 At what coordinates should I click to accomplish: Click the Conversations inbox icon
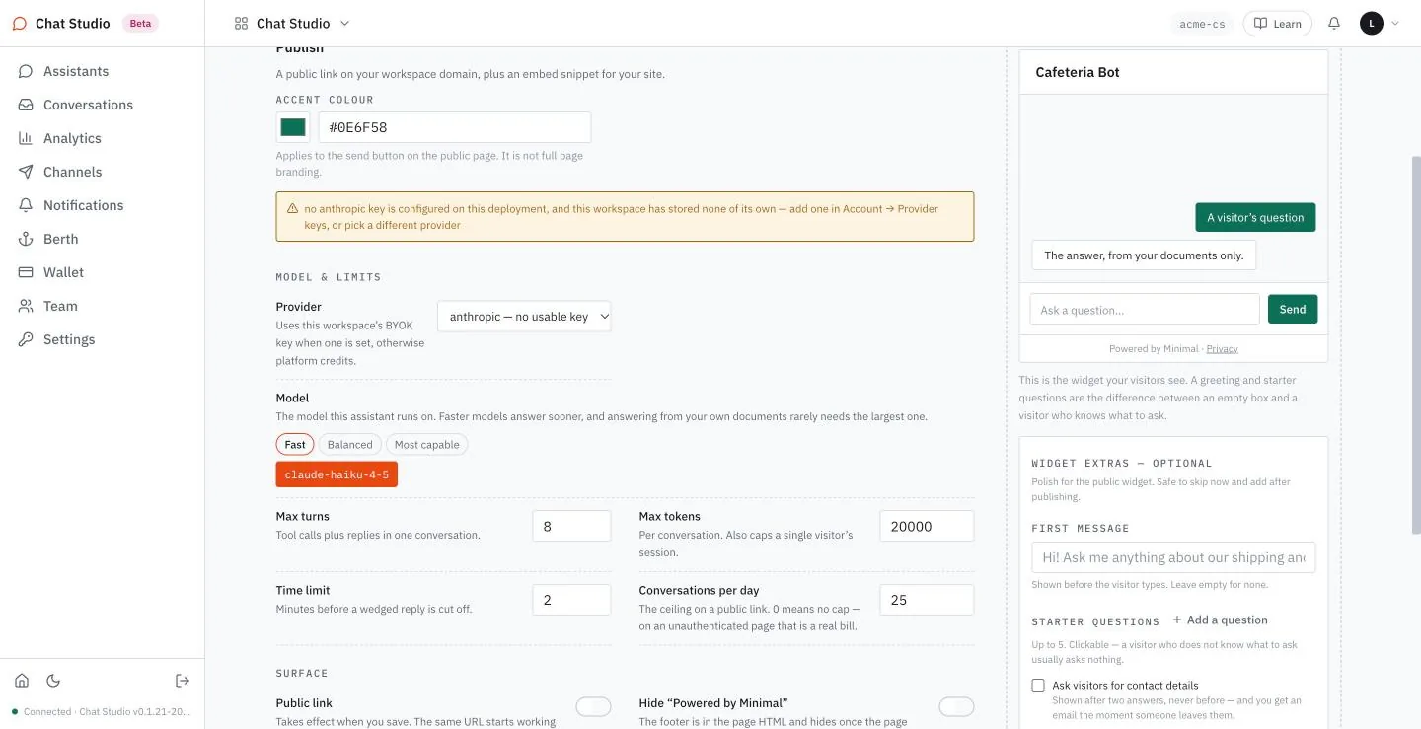click(26, 105)
